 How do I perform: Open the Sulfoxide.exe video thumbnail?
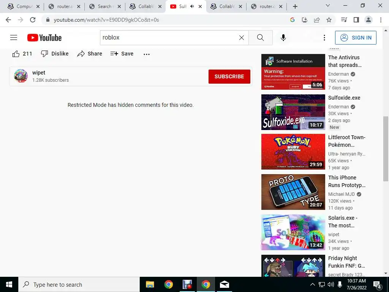coord(293,112)
